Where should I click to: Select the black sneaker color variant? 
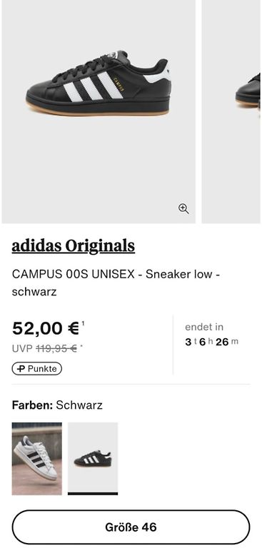(93, 458)
